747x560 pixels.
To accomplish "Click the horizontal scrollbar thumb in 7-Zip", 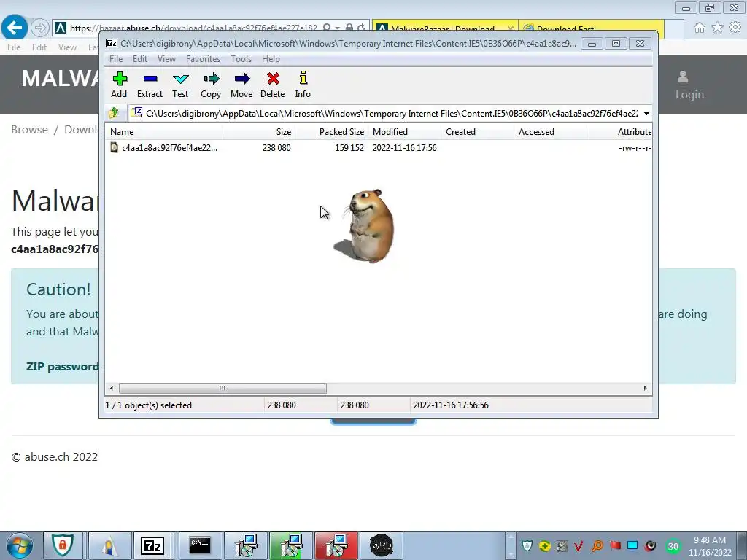I will [222, 388].
